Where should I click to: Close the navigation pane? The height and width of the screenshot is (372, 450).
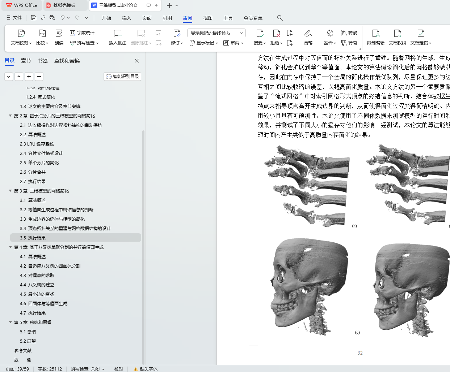pyautogui.click(x=137, y=61)
